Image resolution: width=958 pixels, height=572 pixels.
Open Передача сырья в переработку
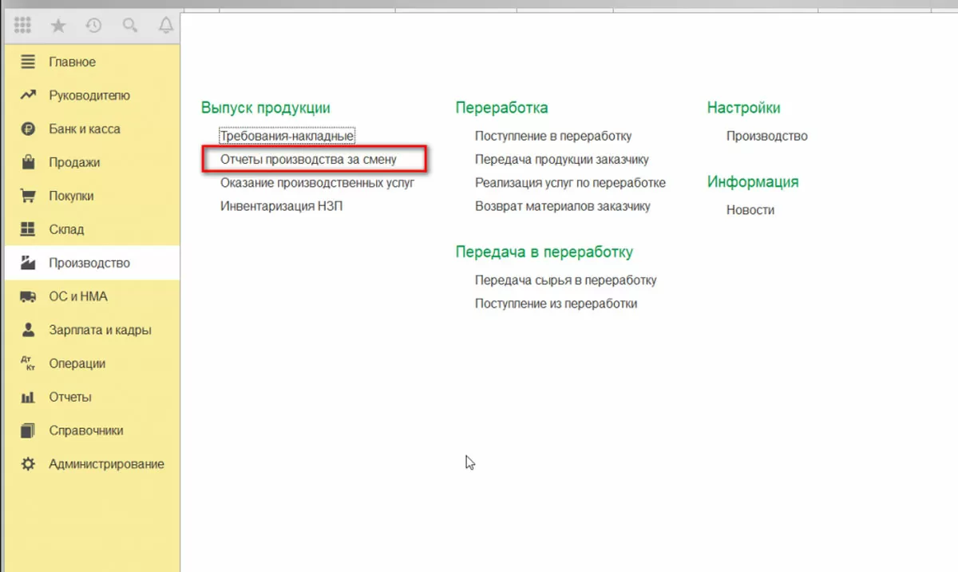[x=566, y=280]
